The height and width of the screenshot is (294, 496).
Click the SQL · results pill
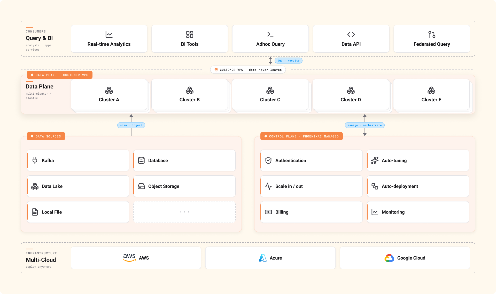pyautogui.click(x=288, y=61)
